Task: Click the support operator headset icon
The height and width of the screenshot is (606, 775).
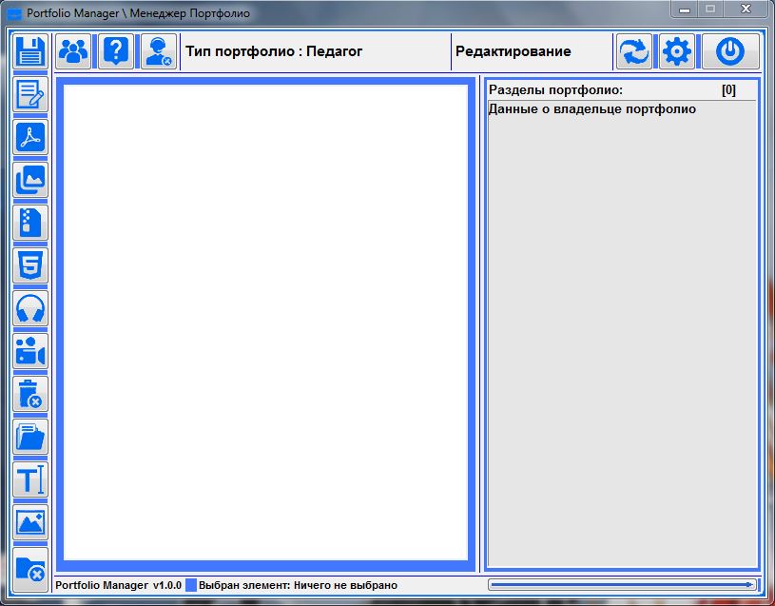Action: (x=159, y=51)
